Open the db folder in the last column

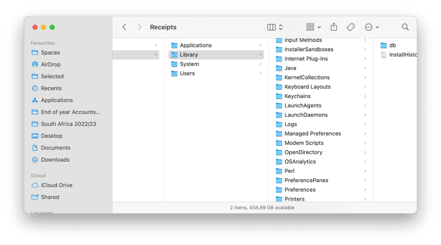pos(391,45)
